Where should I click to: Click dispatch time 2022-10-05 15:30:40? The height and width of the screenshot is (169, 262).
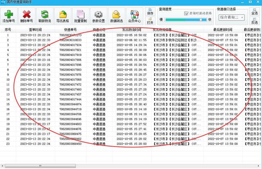pos(131,105)
